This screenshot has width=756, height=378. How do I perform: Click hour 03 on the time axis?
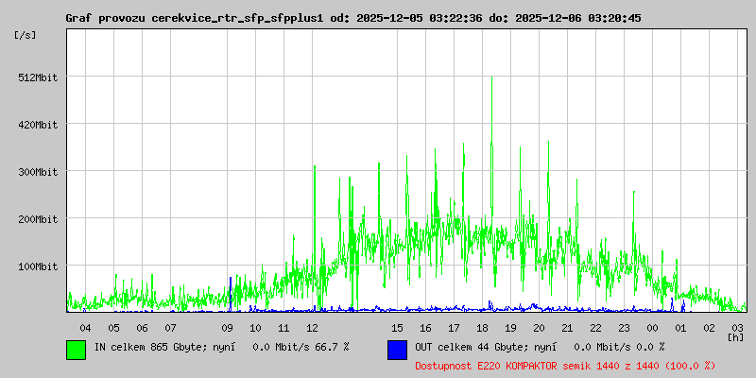737,328
